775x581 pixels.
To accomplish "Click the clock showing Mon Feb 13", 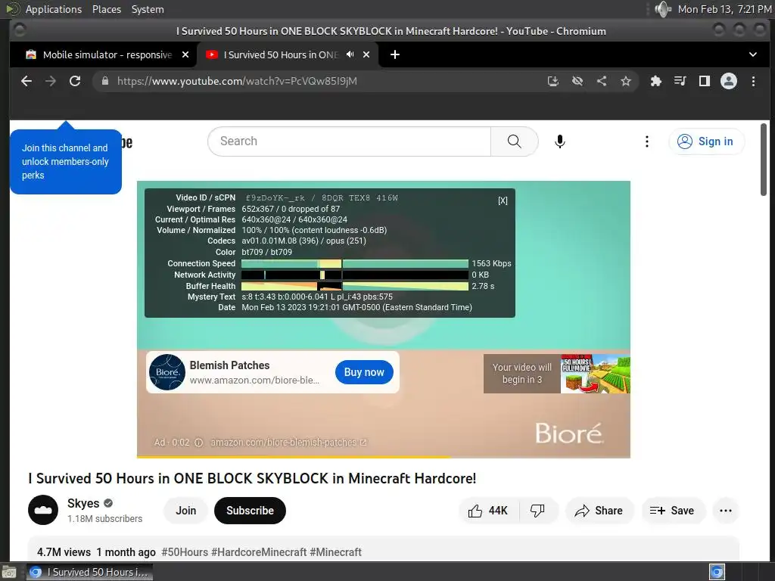I will 724,9.
